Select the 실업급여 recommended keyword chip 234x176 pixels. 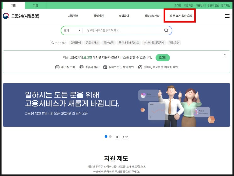tap(76, 43)
